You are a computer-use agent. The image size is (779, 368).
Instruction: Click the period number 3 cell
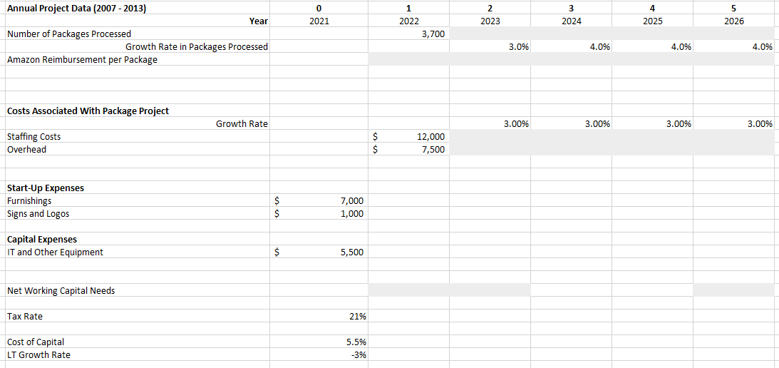[x=571, y=8]
